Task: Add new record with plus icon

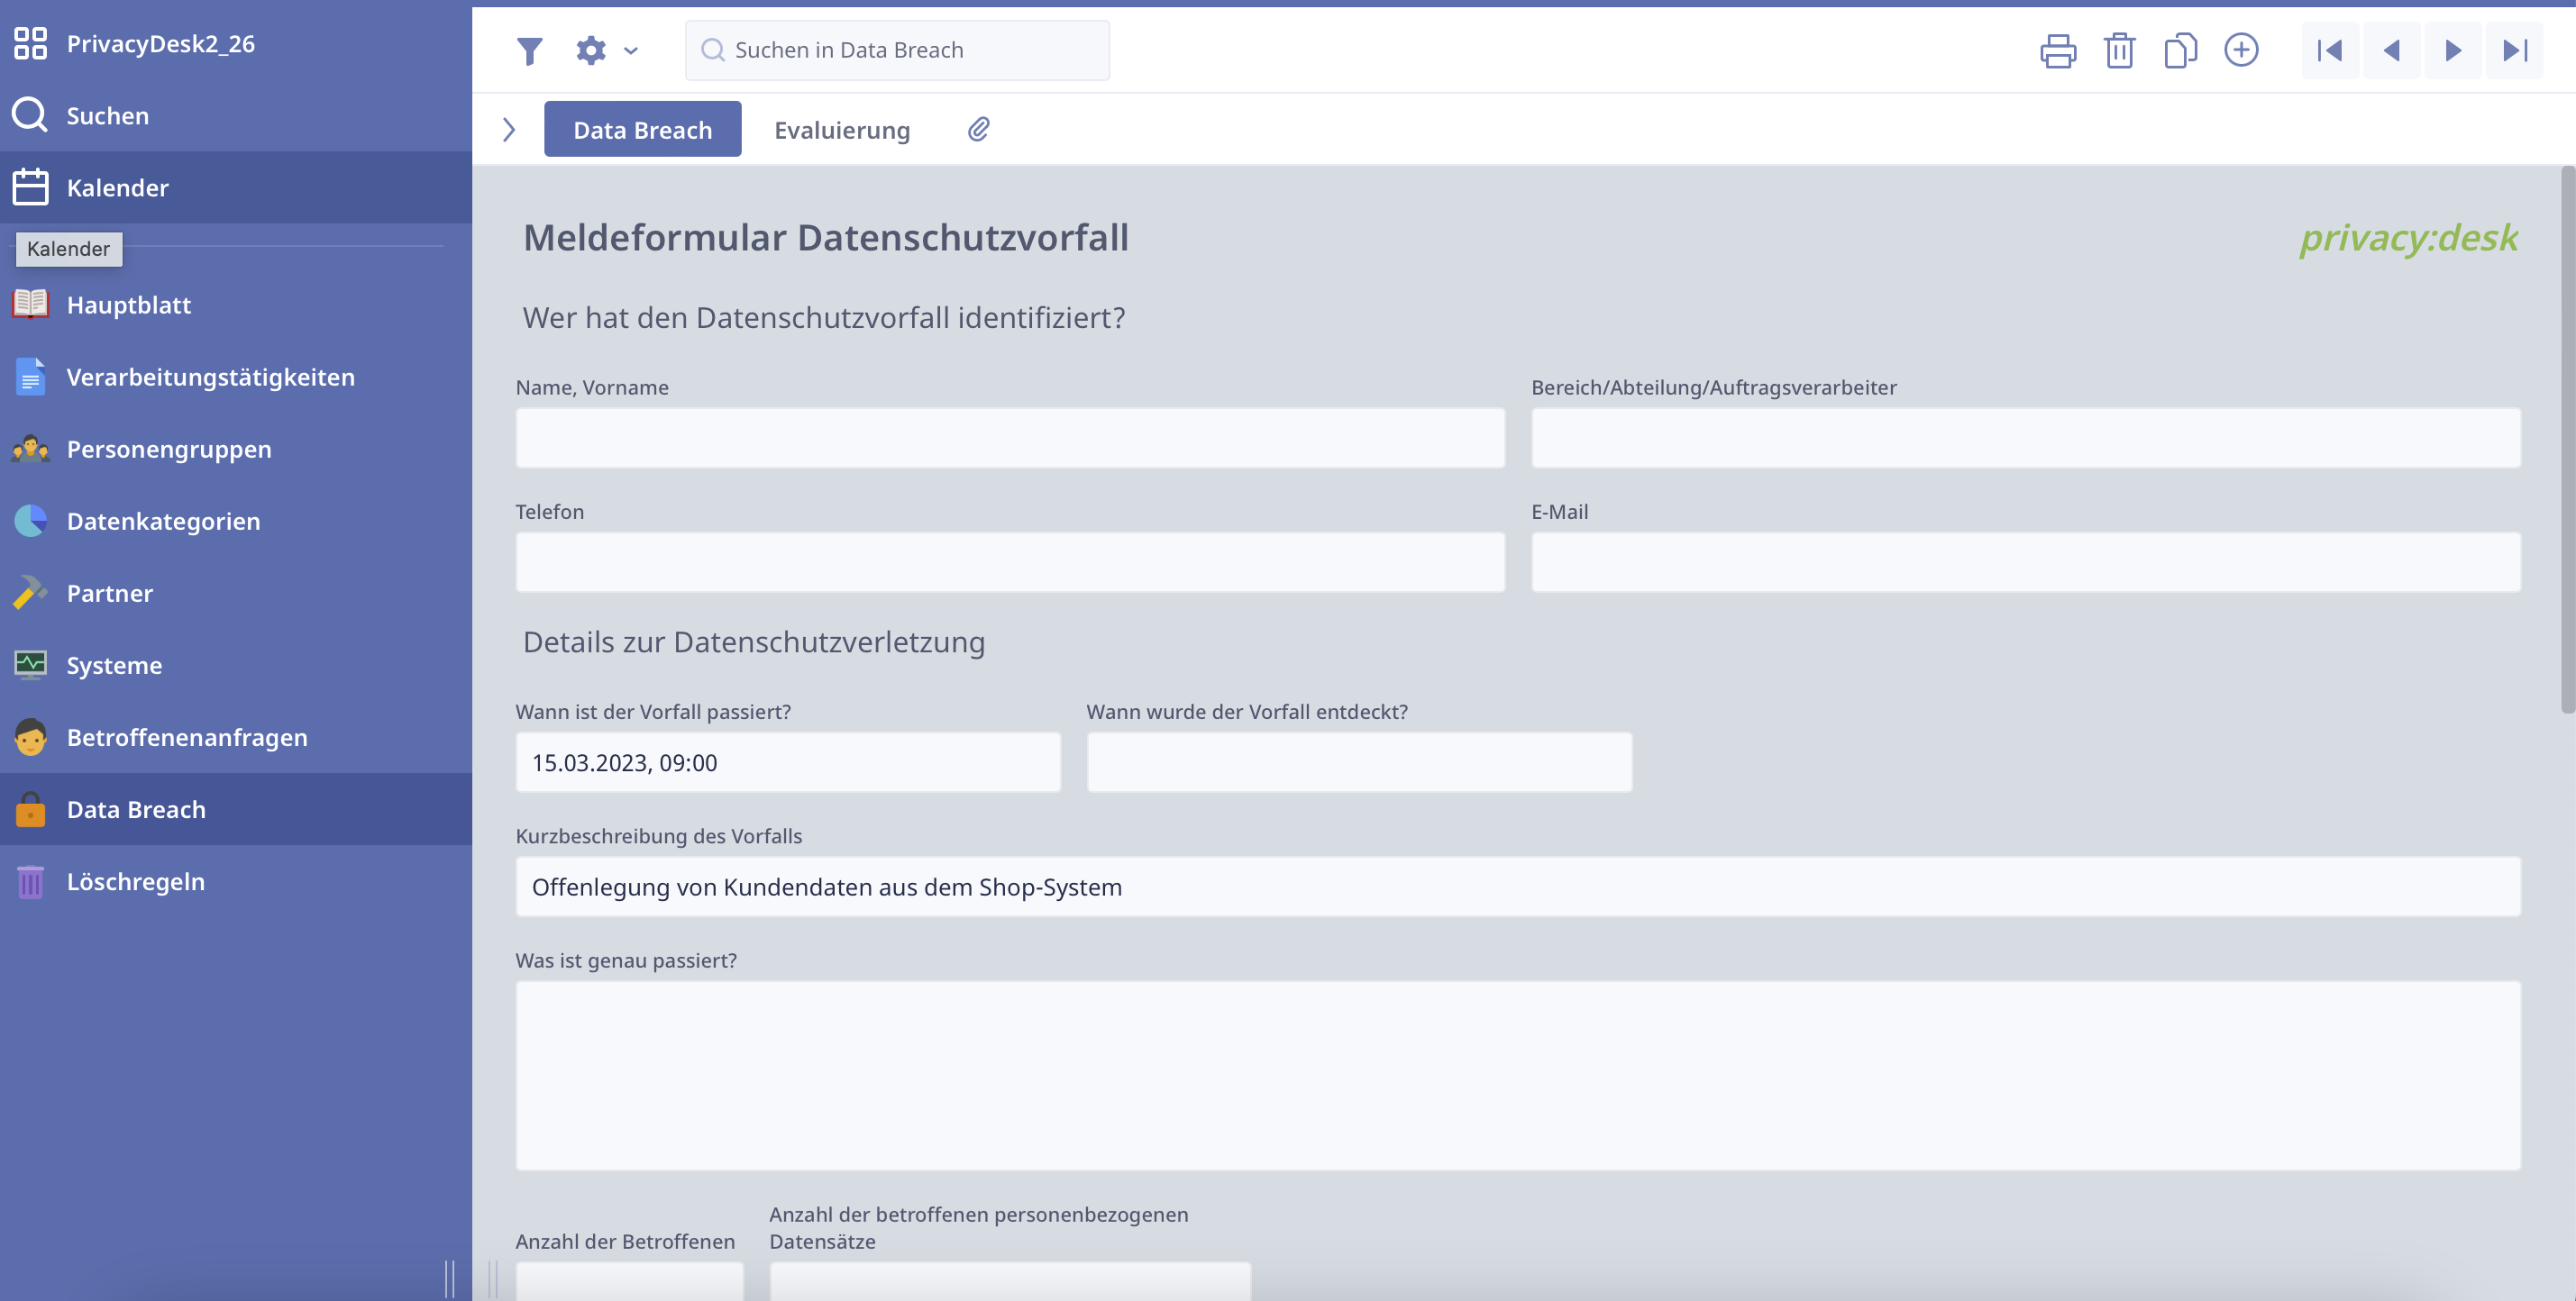Action: point(2240,51)
